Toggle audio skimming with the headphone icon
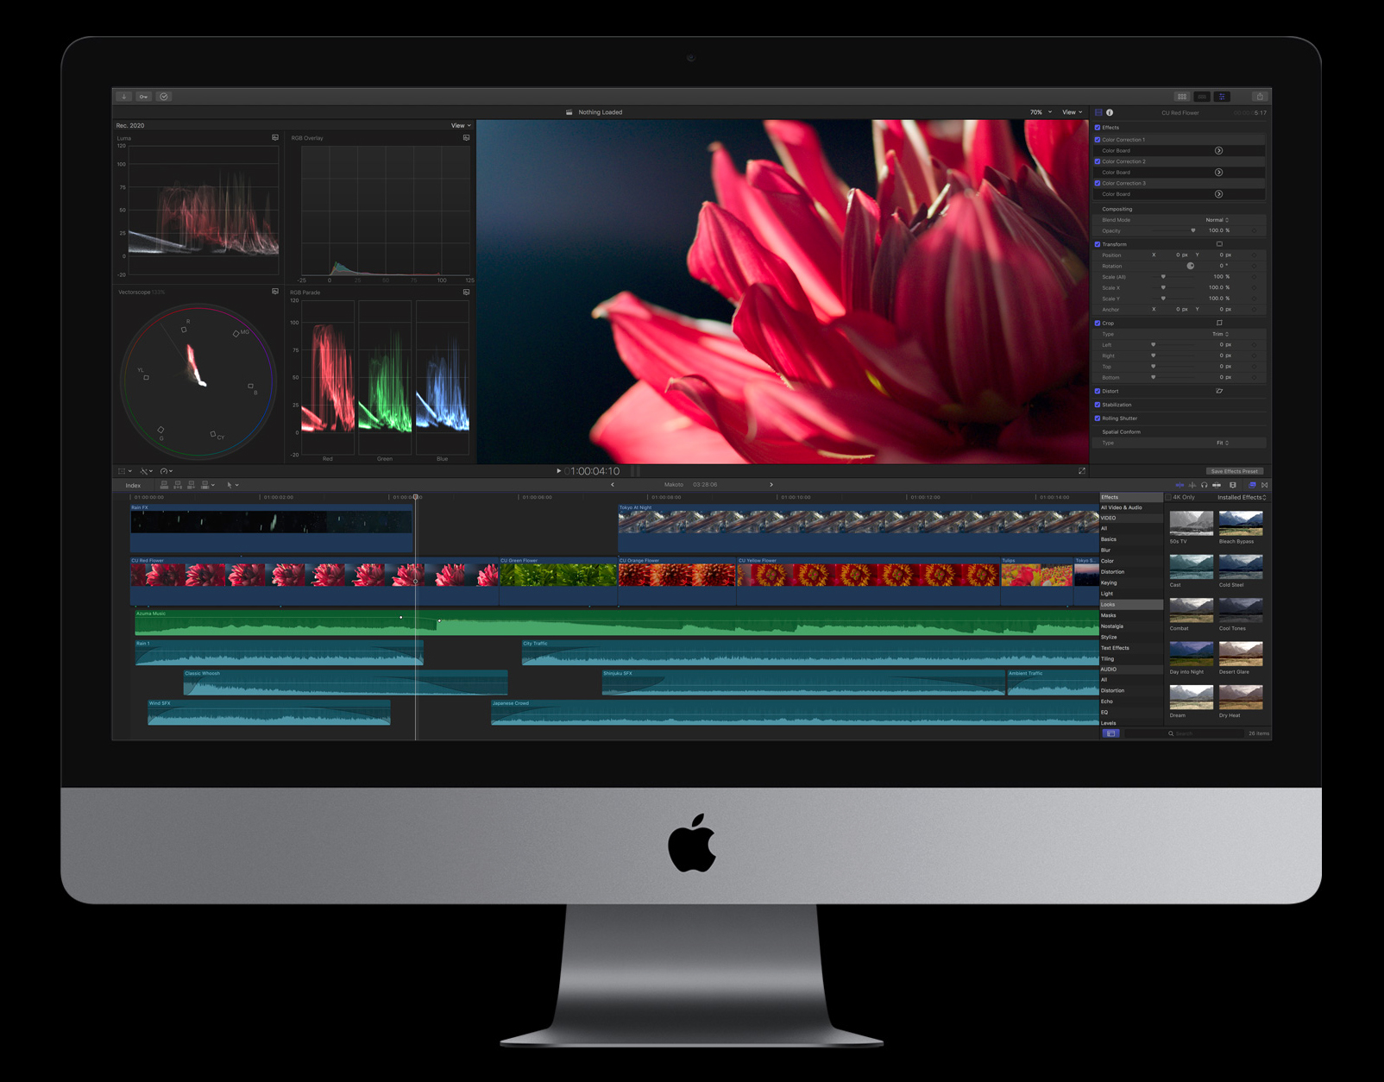 (x=1205, y=485)
